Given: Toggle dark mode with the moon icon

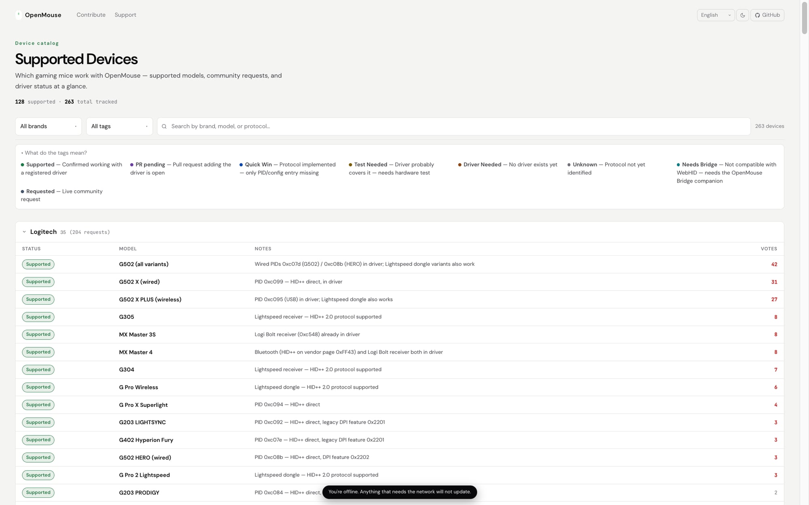Looking at the screenshot, I should 743,15.
